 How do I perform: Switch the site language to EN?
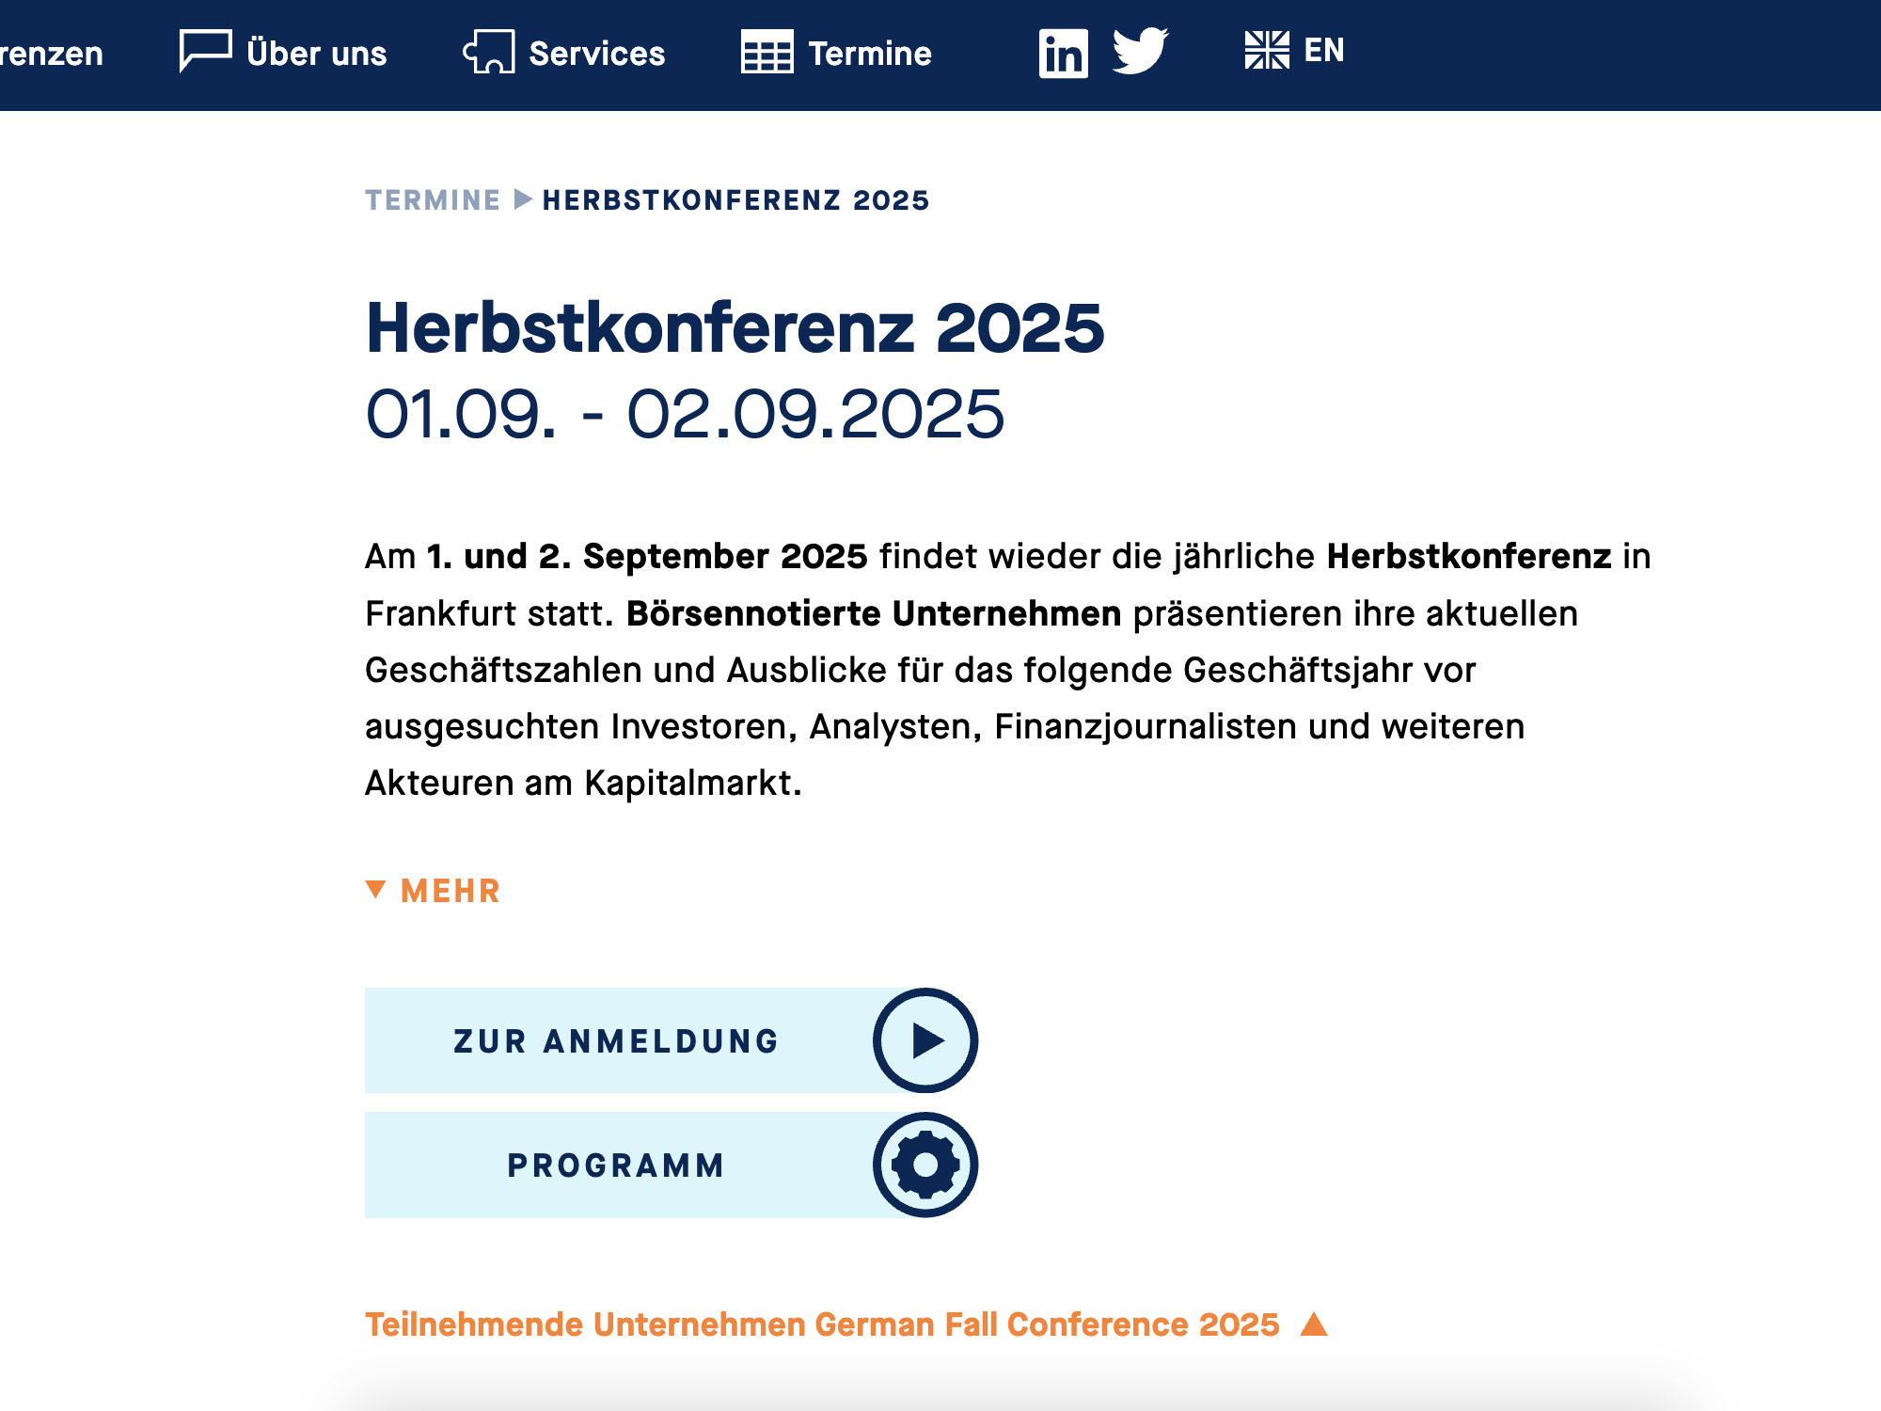tap(1321, 52)
